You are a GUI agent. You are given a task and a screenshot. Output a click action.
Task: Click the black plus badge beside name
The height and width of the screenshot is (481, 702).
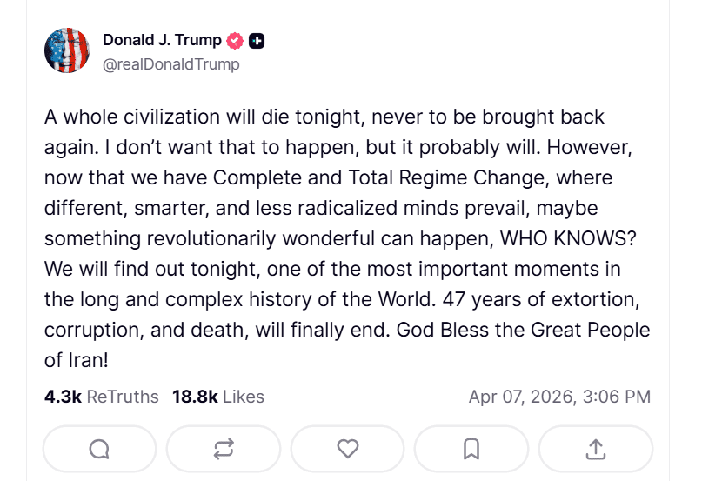257,41
